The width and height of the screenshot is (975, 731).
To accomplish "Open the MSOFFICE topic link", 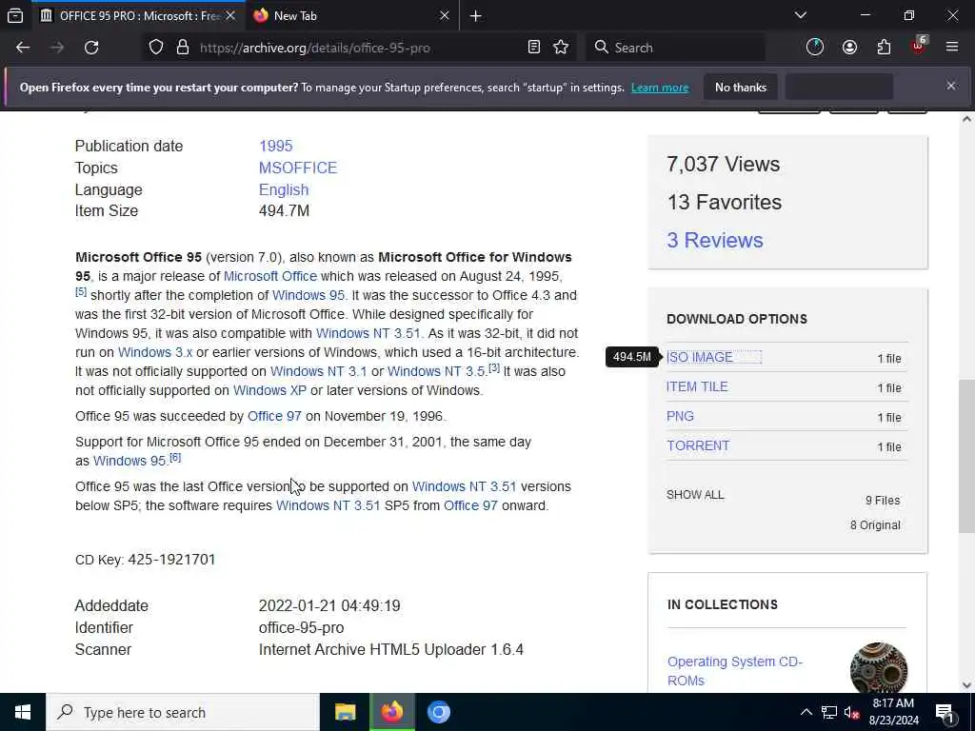I will pos(298,168).
